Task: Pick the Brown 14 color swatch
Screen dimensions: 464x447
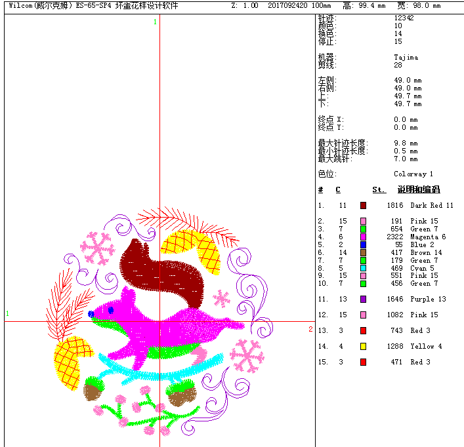Action: click(363, 252)
